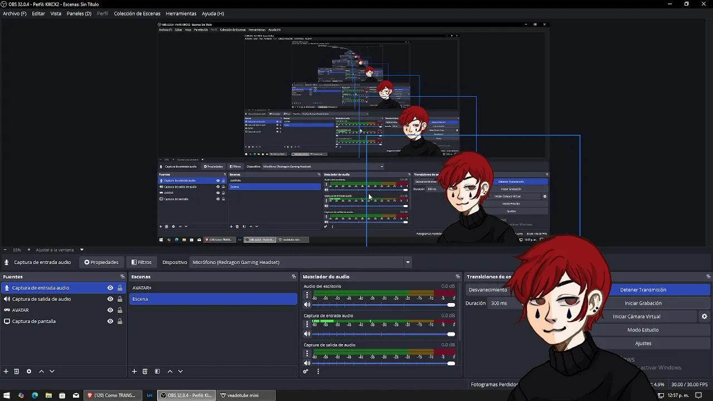Add a new source in Fuentes panel
The width and height of the screenshot is (713, 401).
tap(6, 371)
